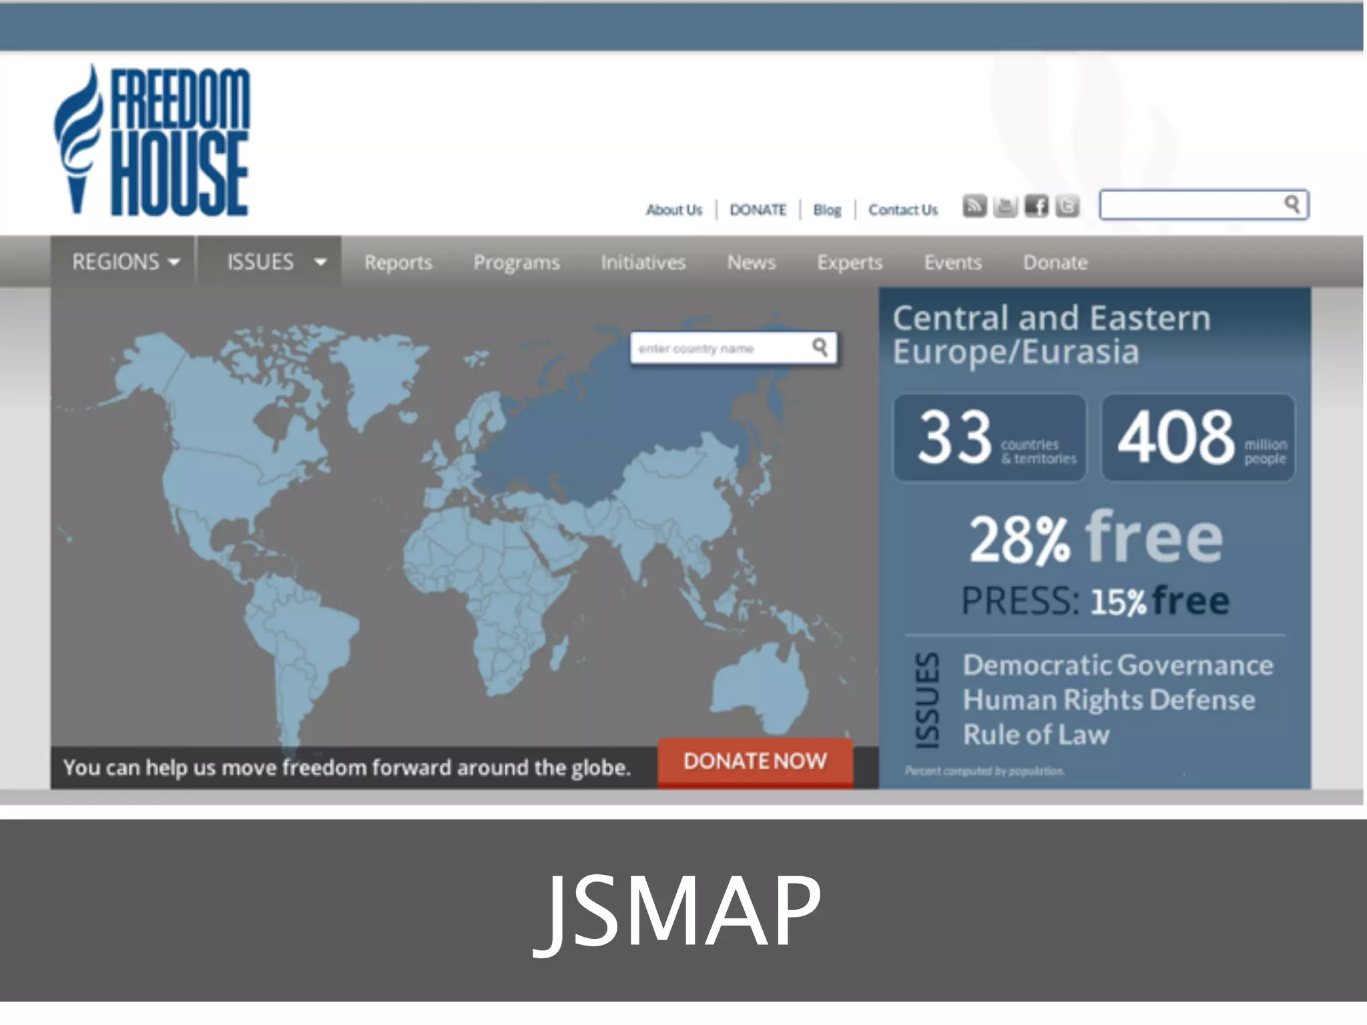
Task: Open the RSS feed icon
Action: [974, 206]
